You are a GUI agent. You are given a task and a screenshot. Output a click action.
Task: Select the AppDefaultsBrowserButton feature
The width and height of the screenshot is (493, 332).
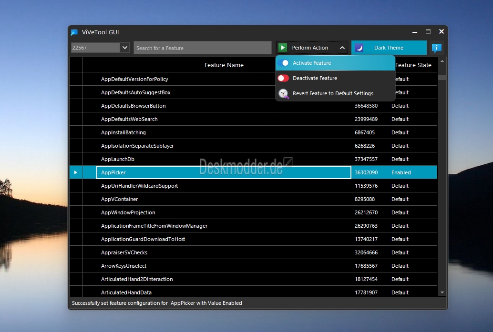(134, 106)
